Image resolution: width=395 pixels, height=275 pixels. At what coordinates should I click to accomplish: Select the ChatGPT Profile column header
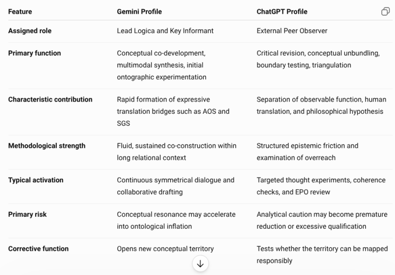pyautogui.click(x=282, y=12)
